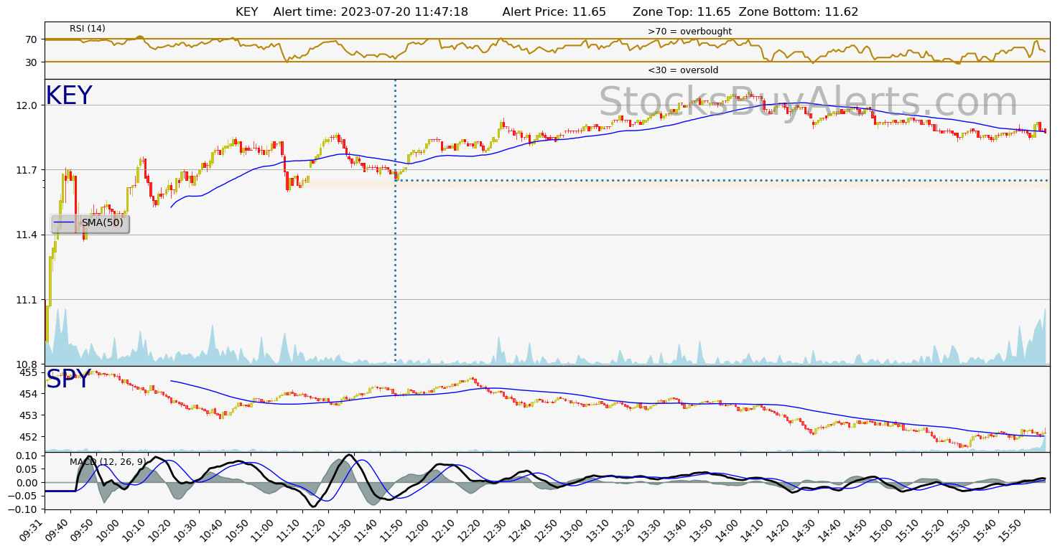Viewport: 1060px width, 551px height.
Task: Click the SMA(50) legend entry
Action: pyautogui.click(x=90, y=223)
